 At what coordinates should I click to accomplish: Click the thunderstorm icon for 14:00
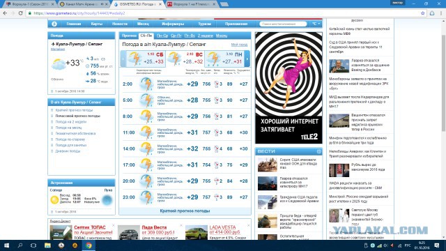pos(146,149)
